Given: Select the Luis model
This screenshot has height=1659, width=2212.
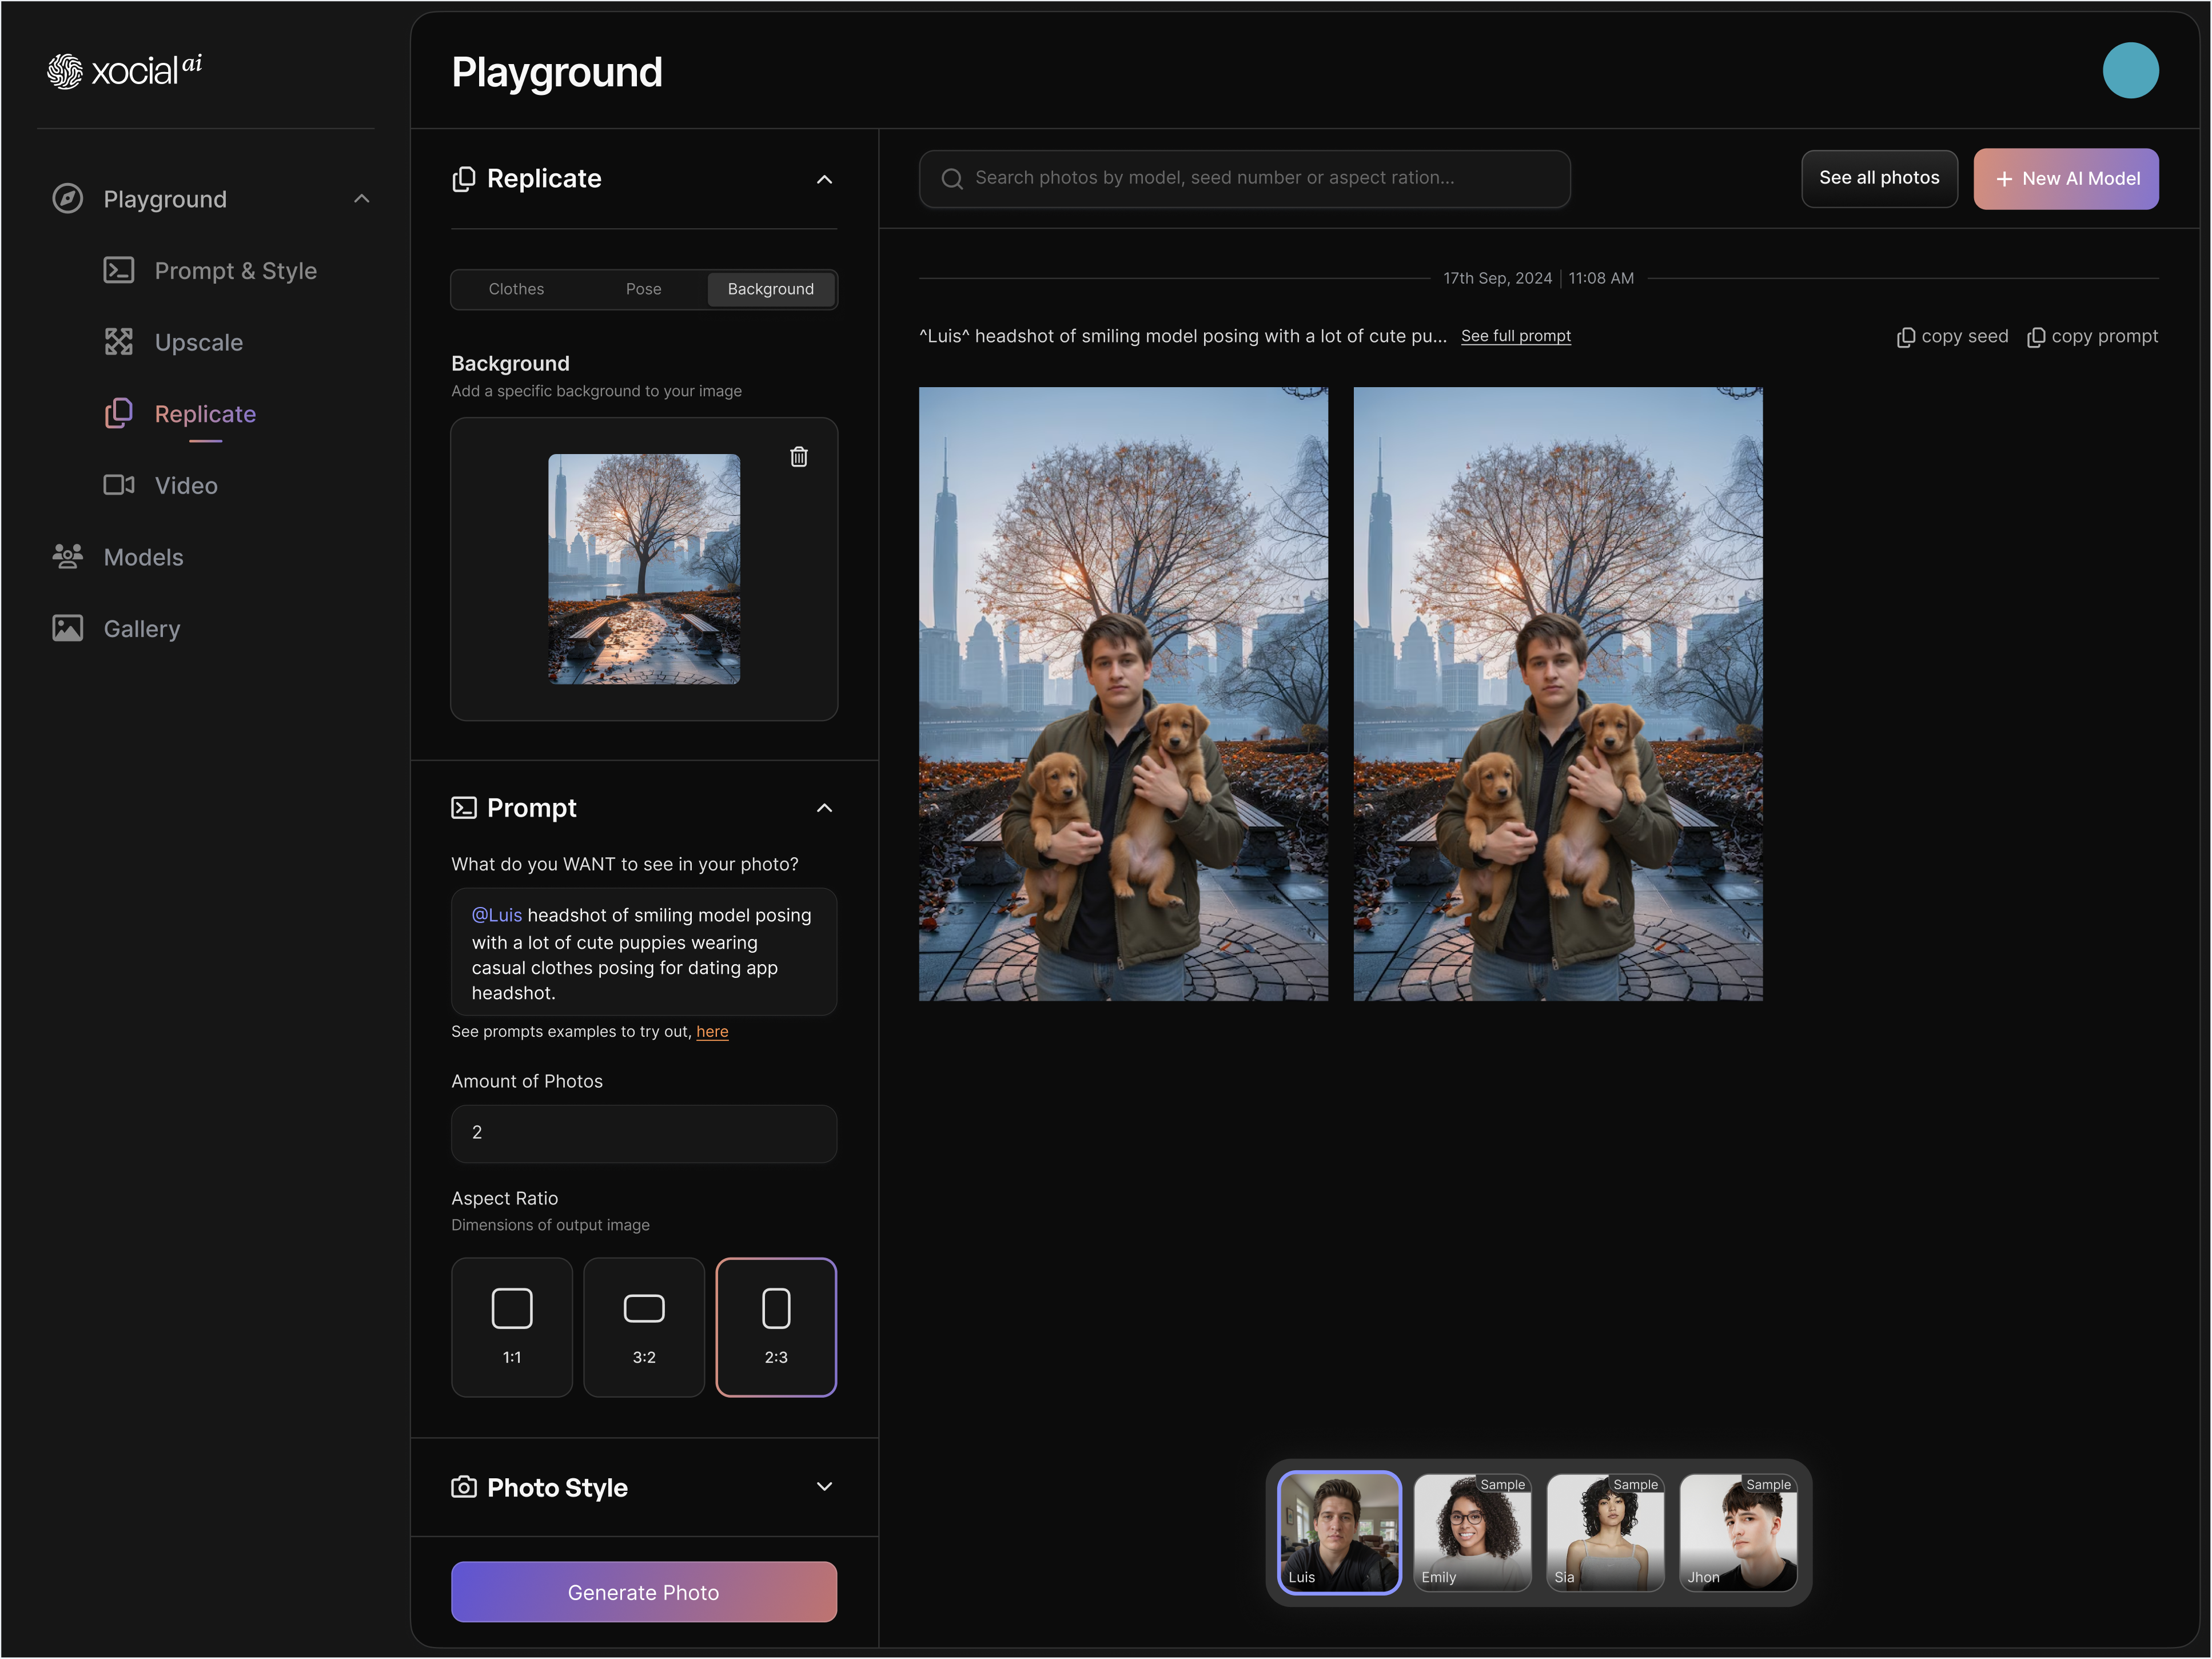Looking at the screenshot, I should [x=1339, y=1532].
